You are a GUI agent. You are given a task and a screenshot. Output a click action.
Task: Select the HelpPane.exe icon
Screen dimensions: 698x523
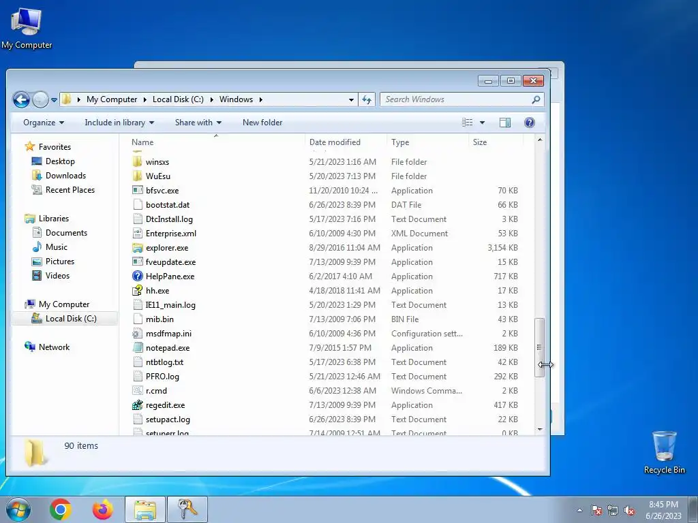[x=138, y=276]
